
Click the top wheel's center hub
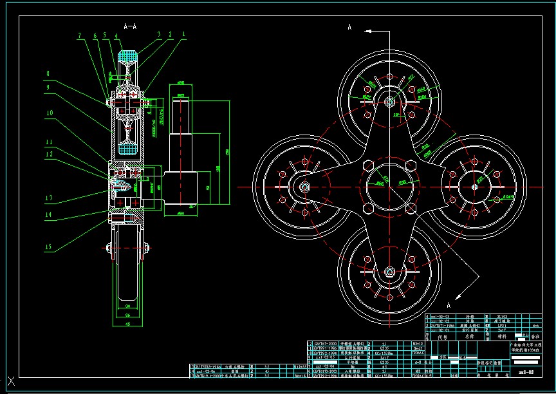coord(389,101)
